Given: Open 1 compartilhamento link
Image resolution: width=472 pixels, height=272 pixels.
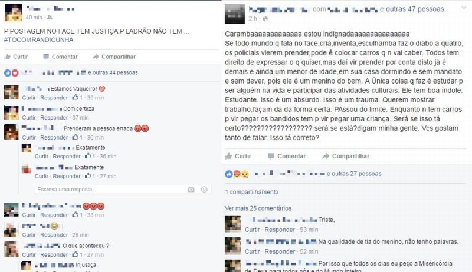Looking at the screenshot, I should pos(252,192).
